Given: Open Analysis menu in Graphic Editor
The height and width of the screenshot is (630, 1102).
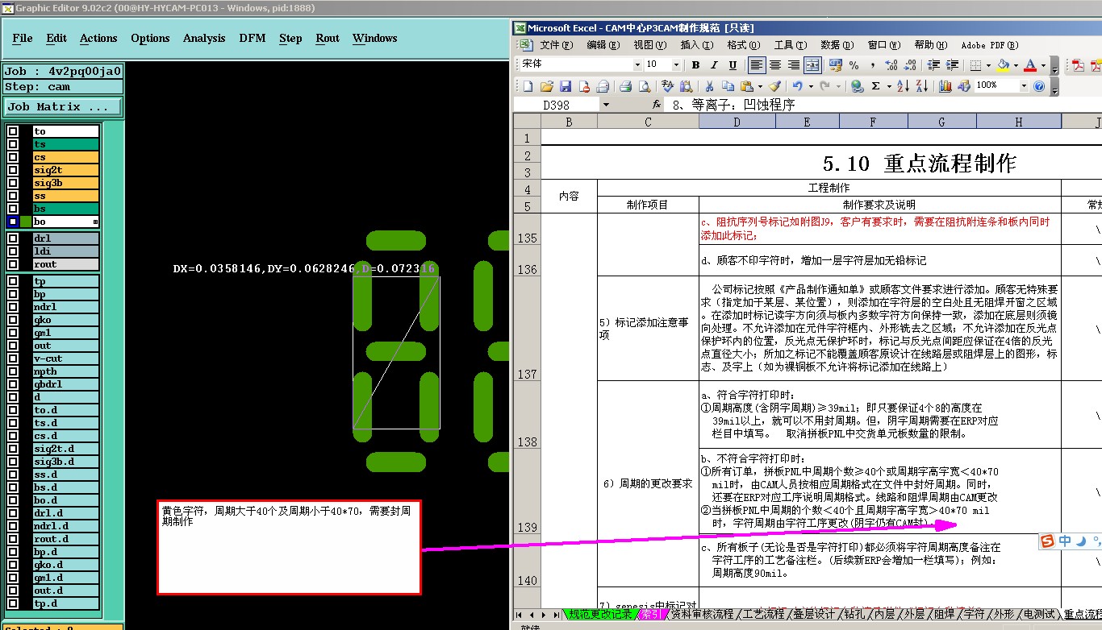Looking at the screenshot, I should [204, 38].
